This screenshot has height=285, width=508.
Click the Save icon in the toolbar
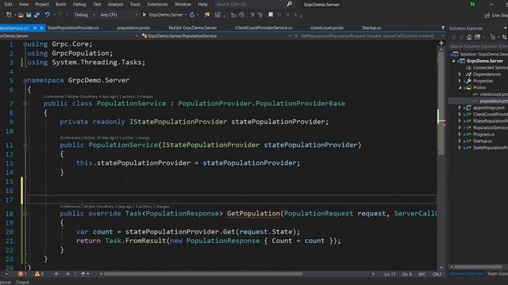[29, 15]
